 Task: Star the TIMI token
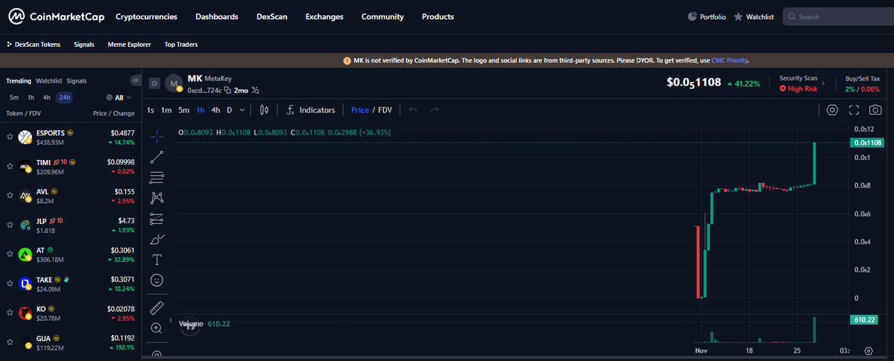10,166
